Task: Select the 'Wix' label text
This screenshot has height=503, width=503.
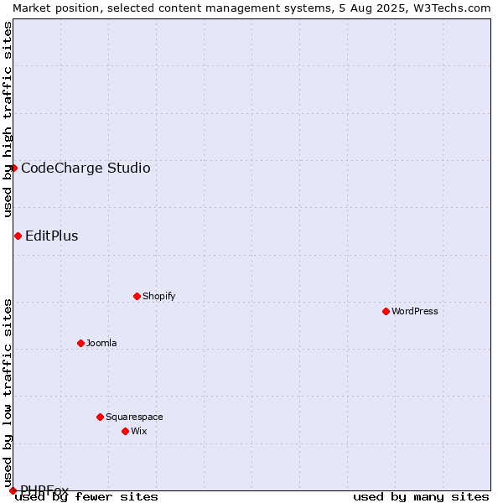Action: [x=139, y=431]
